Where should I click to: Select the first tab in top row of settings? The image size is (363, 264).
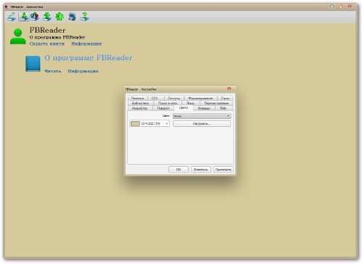[x=137, y=98]
